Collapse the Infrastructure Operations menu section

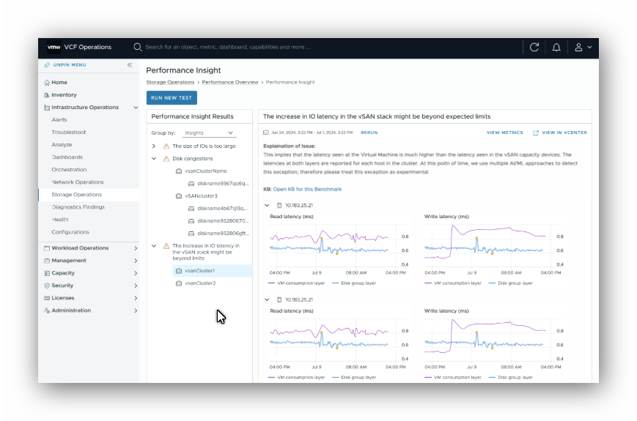click(x=136, y=108)
